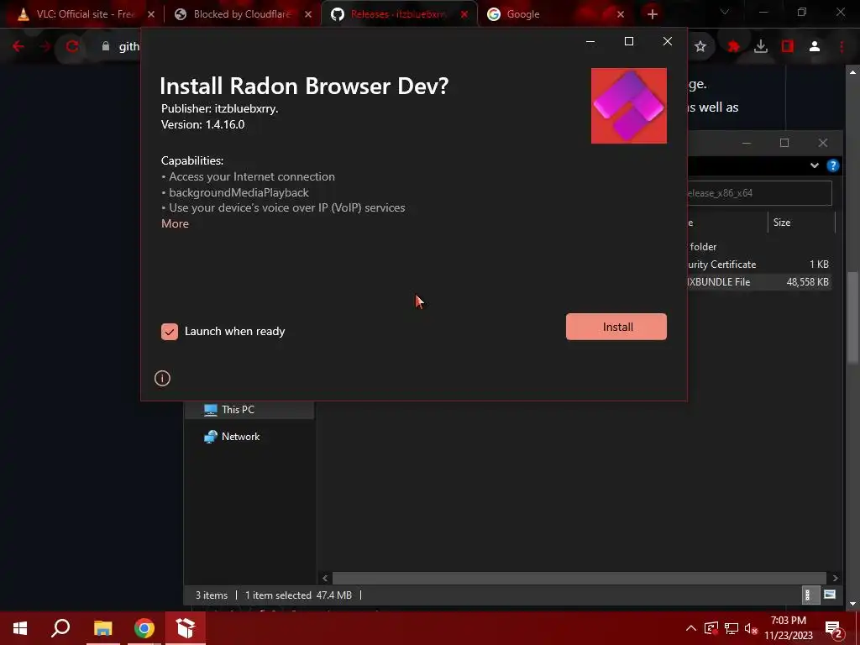Toggle the Launch when ready checkbox
The image size is (860, 645).
170,331
